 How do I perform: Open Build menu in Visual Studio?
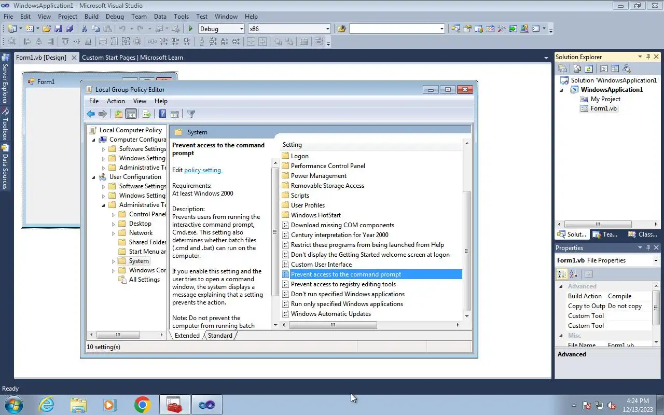click(x=91, y=17)
